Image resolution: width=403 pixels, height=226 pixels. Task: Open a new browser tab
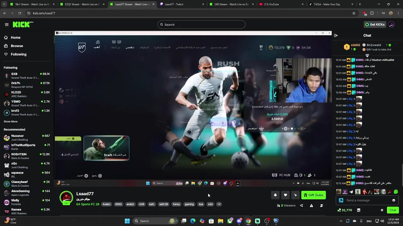[x=360, y=4]
